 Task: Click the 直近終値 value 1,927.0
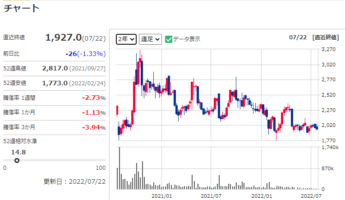coord(64,37)
